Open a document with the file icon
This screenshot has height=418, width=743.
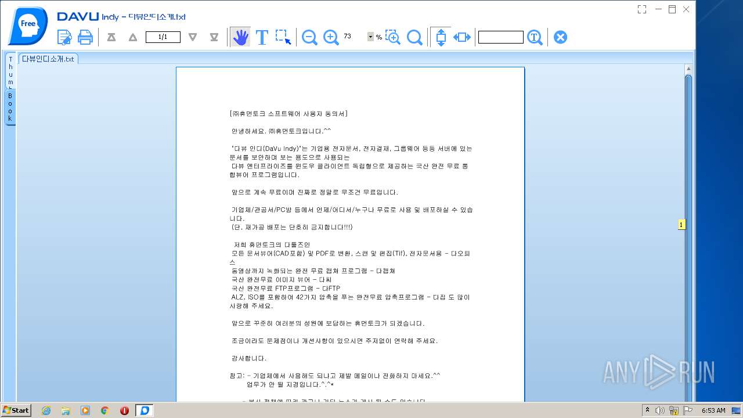click(x=64, y=37)
